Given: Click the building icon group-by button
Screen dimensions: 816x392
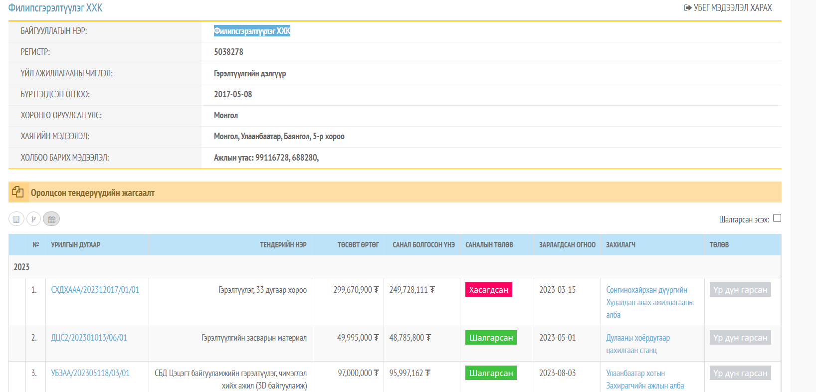Looking at the screenshot, I should click(x=16, y=219).
